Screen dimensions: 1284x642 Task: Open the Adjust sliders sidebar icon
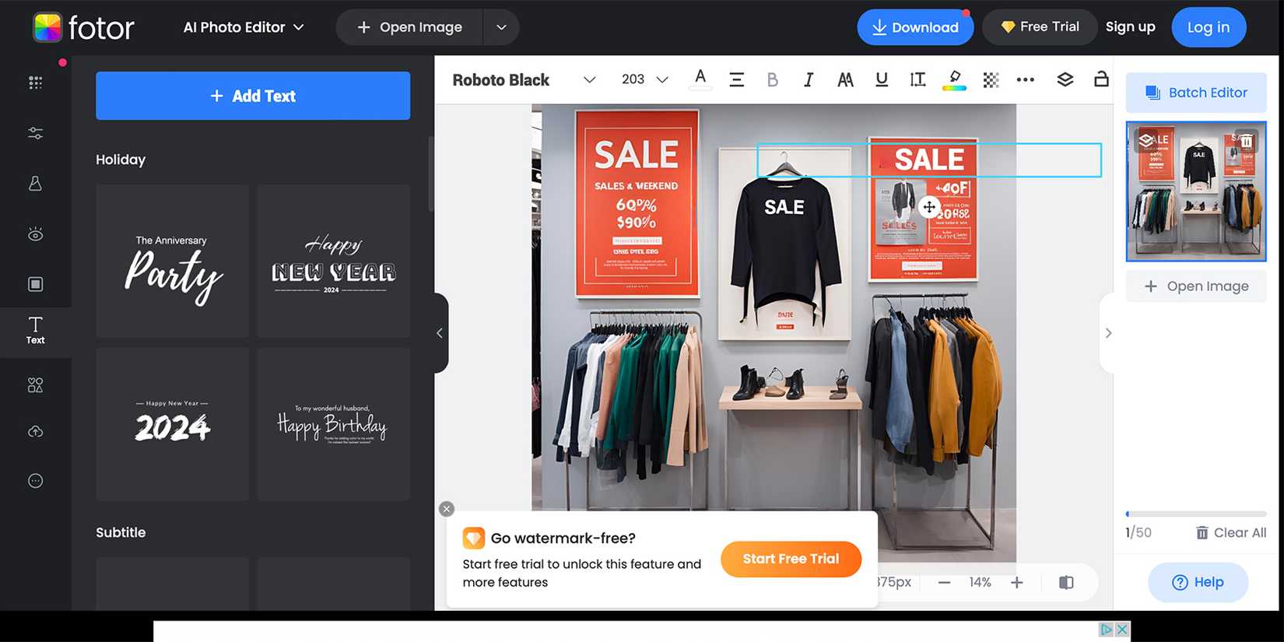(x=35, y=133)
